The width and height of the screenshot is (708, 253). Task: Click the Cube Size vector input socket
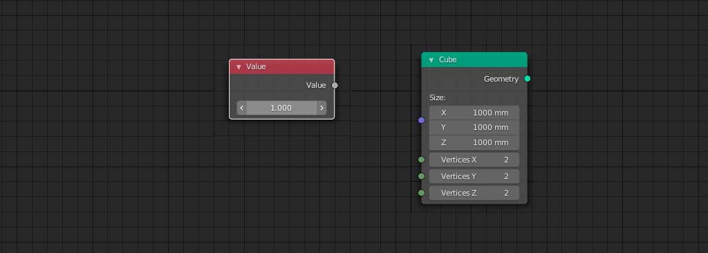tap(421, 120)
